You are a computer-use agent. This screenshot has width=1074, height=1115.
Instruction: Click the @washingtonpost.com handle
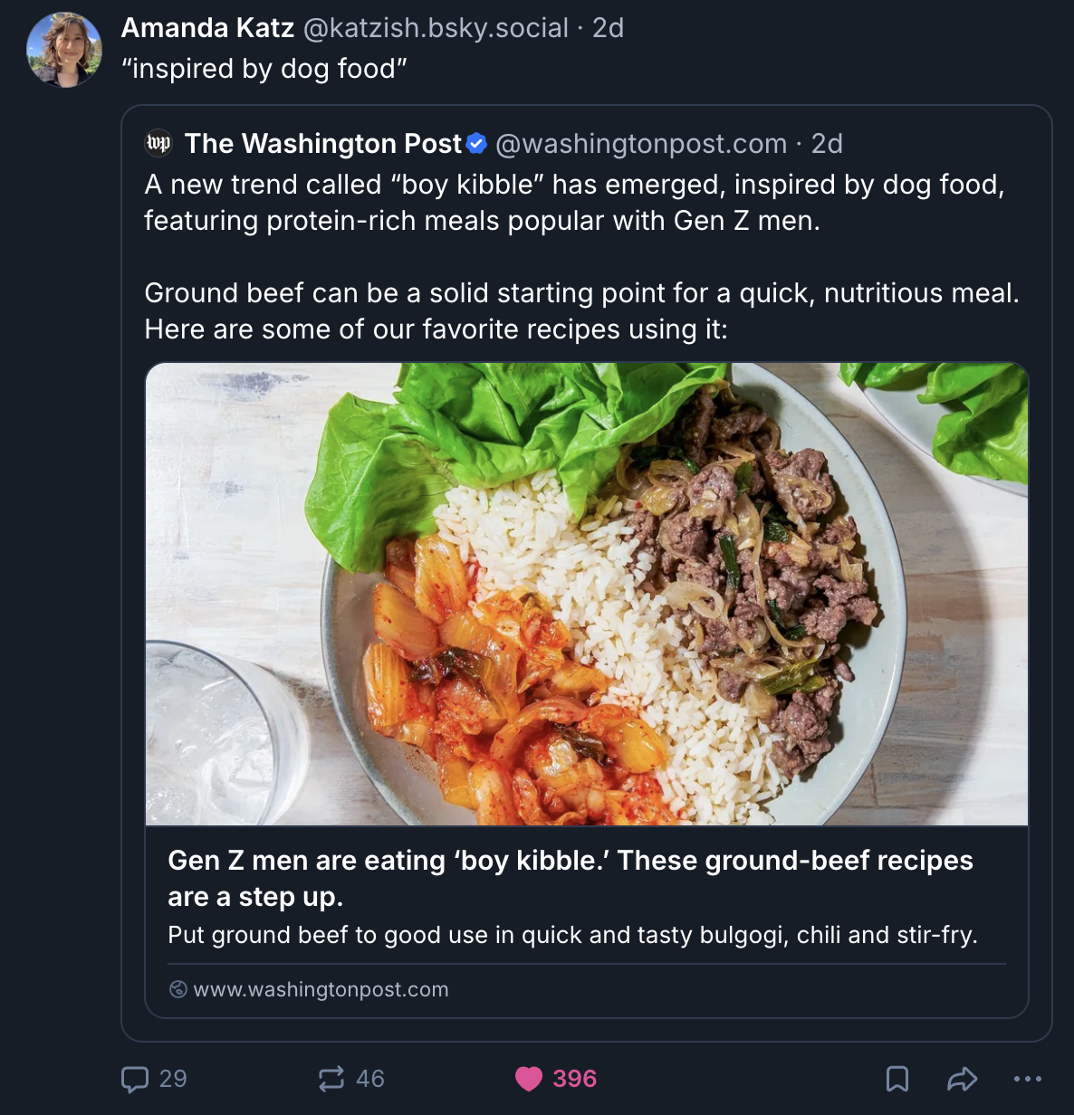(x=641, y=143)
